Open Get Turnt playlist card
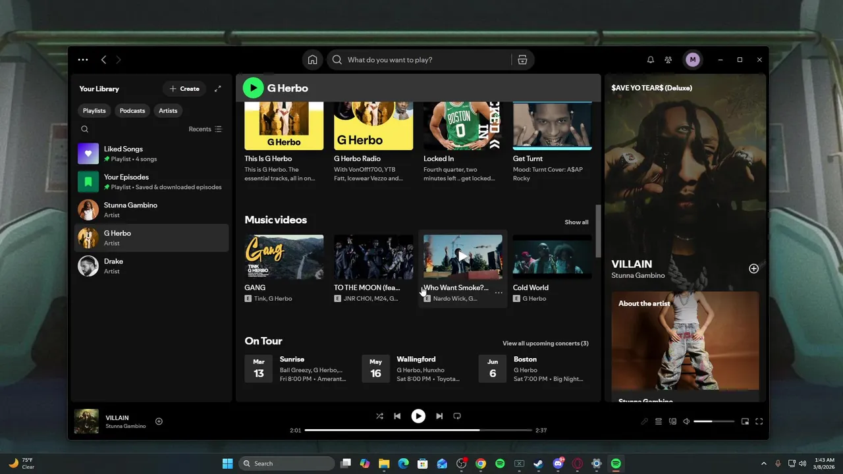 point(553,144)
